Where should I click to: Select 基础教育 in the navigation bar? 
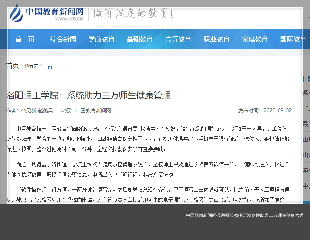click(140, 39)
